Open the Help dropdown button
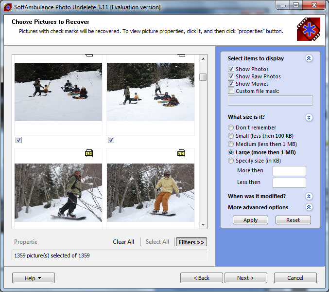This screenshot has width=329, height=292. pos(34,278)
